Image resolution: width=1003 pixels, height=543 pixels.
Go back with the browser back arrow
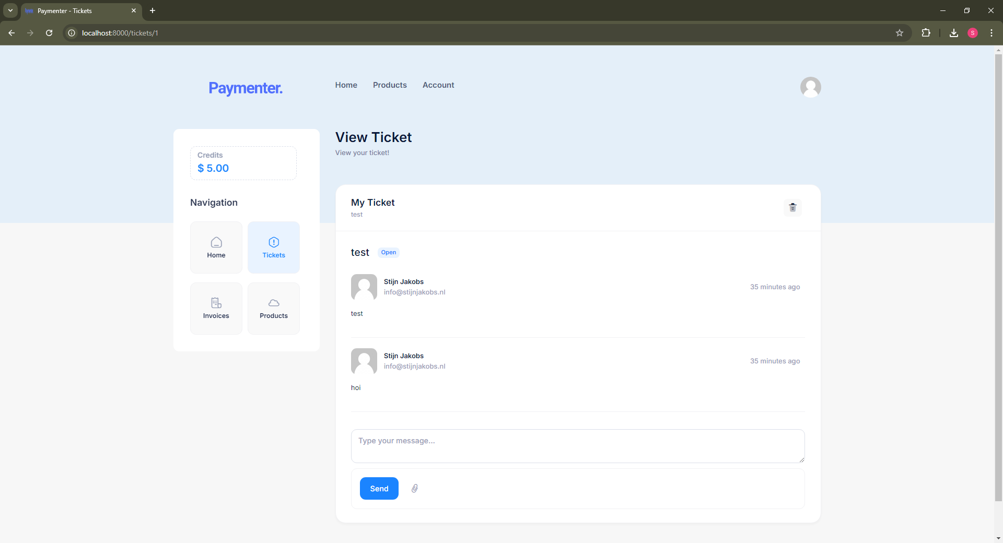tap(11, 33)
